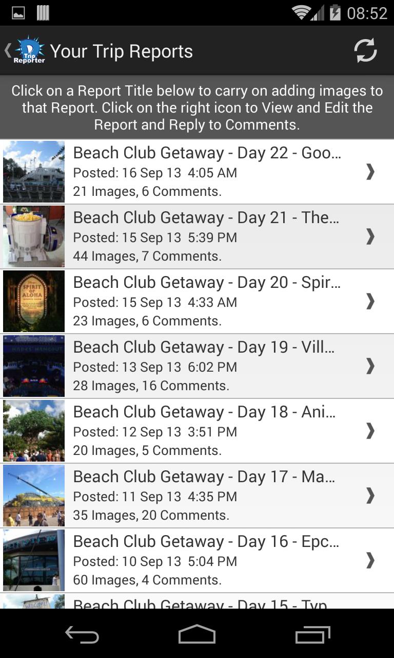Screen dimensions: 394x658
Task: View and edit Day 19 report arrow
Action: point(370,366)
